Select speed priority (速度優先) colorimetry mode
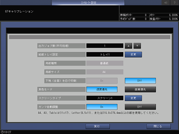 [x=102, y=89]
